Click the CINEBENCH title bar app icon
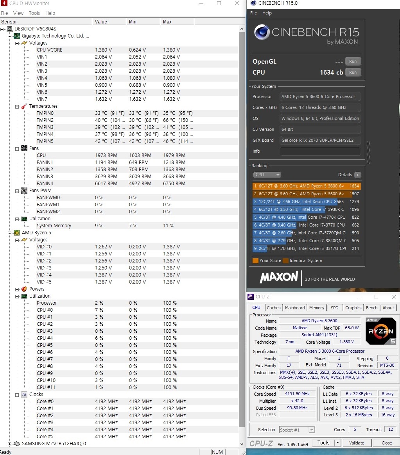 click(253, 3)
